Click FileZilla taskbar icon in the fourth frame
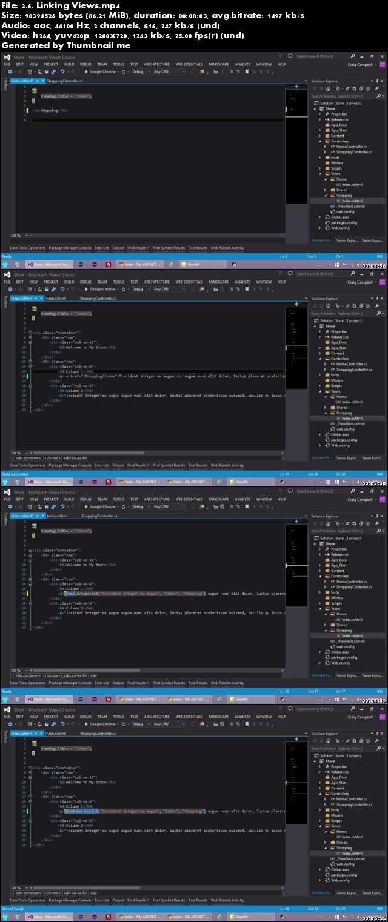Viewport: 388px width, 922px height. click(x=107, y=917)
